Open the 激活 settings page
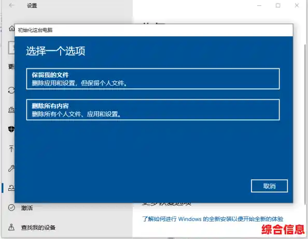 (x=27, y=208)
